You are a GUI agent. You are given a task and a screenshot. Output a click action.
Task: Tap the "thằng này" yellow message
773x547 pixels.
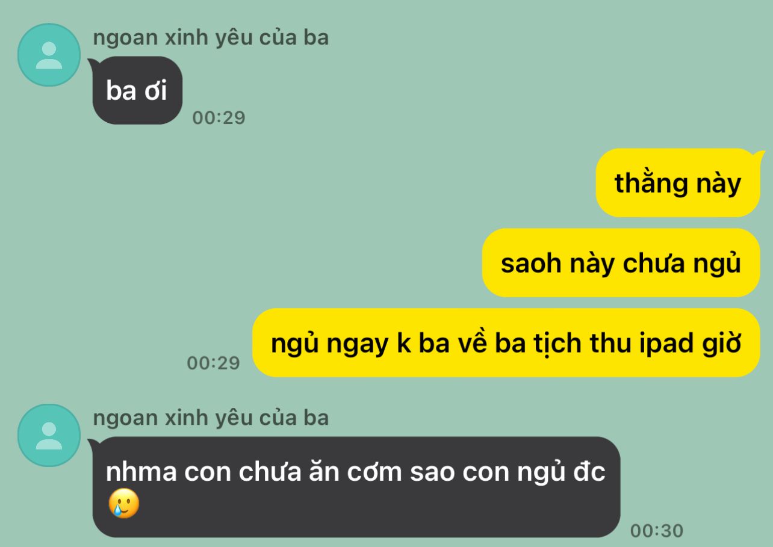pyautogui.click(x=678, y=183)
